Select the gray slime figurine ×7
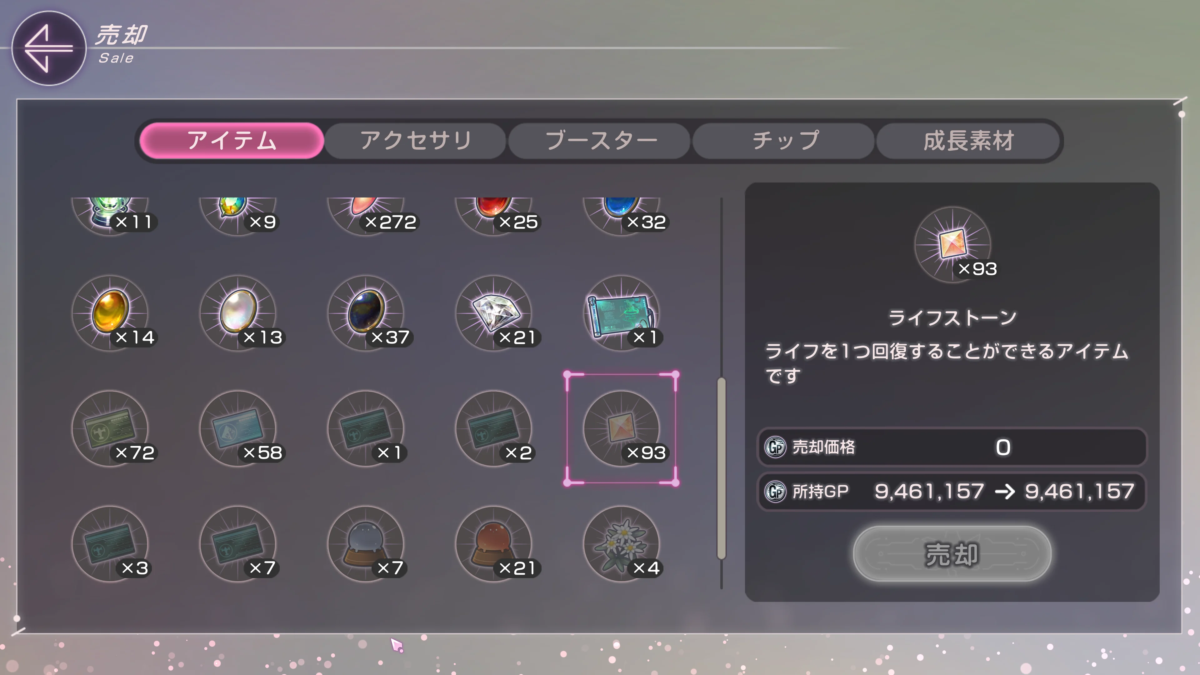1200x675 pixels. pyautogui.click(x=366, y=544)
